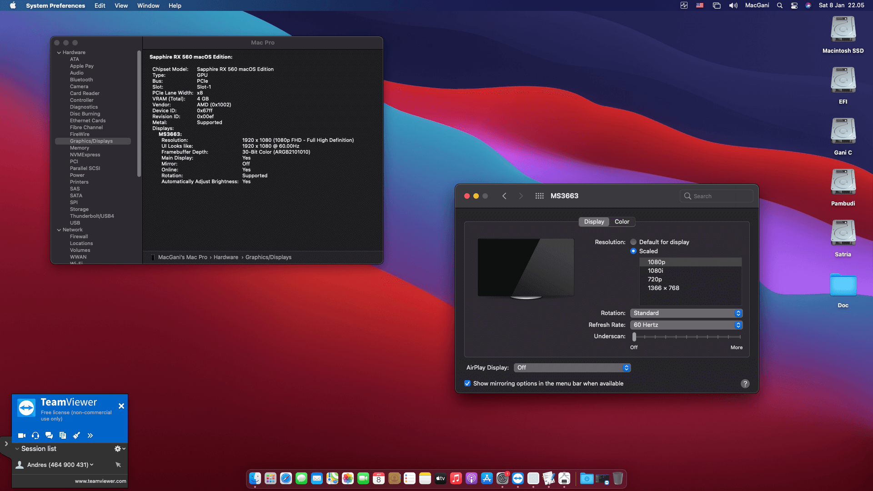Click the Show All grid icon in MS3663 window
The image size is (873, 491).
(539, 195)
